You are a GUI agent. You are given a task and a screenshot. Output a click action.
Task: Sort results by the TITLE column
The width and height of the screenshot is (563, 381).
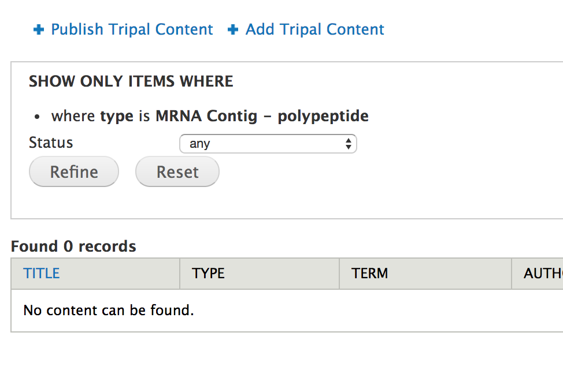(x=41, y=273)
